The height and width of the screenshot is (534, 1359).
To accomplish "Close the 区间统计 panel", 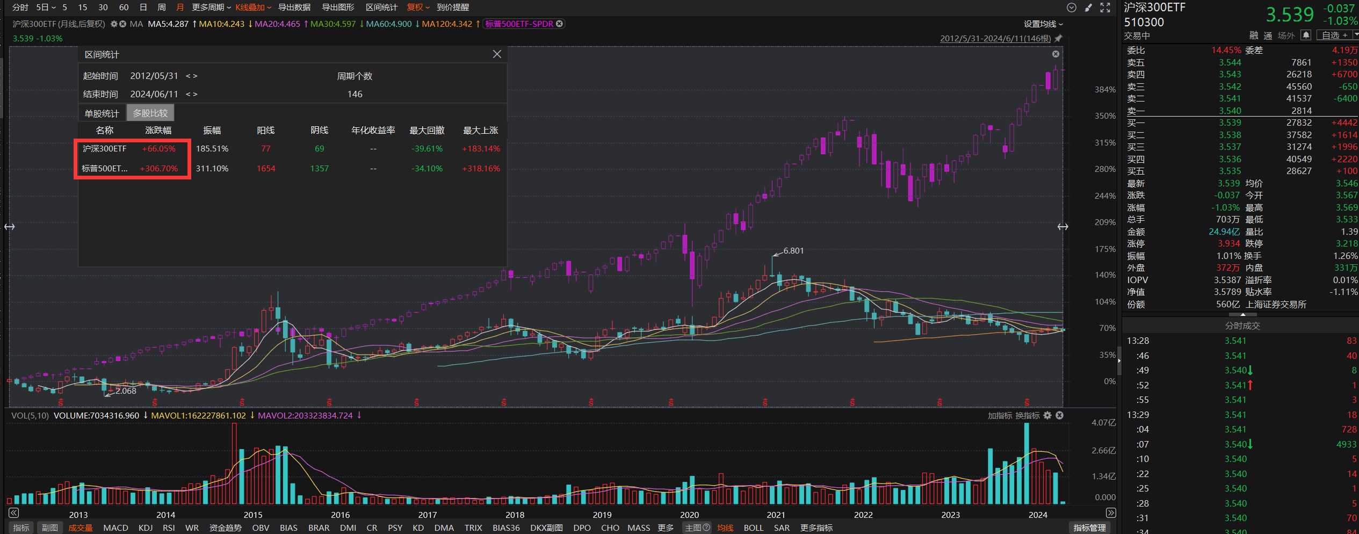I will point(497,54).
